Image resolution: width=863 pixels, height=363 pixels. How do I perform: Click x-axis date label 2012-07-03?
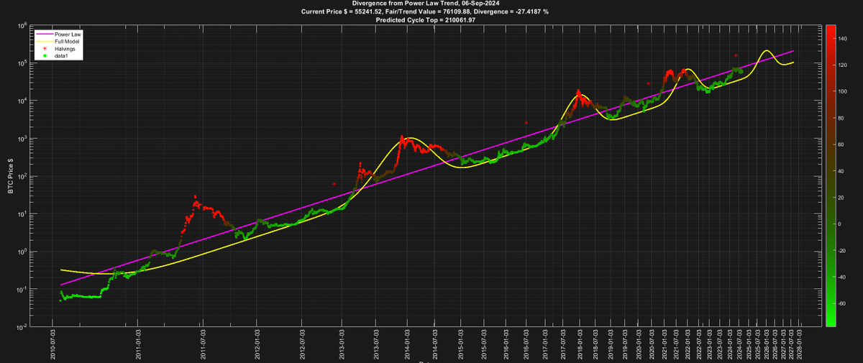pos(303,344)
